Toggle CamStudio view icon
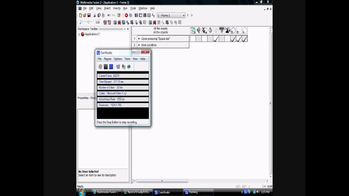 (x=118, y=67)
